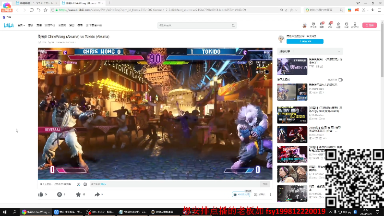Click the bookmark bar Baidu item
This screenshot has width=384, height=216.
pos(7,17)
